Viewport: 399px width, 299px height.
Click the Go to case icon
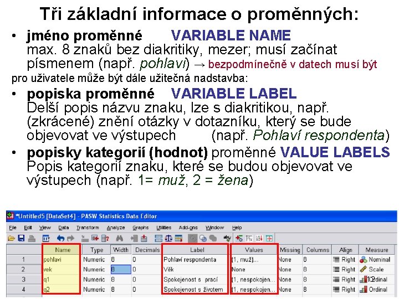coord(85,239)
